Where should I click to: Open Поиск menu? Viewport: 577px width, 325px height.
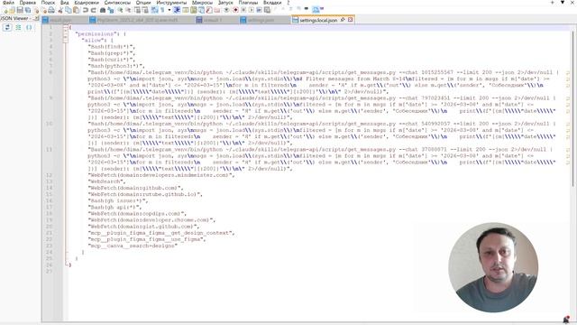pos(48,2)
